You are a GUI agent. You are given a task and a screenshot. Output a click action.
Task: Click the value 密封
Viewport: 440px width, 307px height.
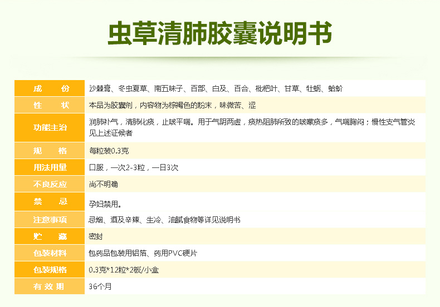96,236
